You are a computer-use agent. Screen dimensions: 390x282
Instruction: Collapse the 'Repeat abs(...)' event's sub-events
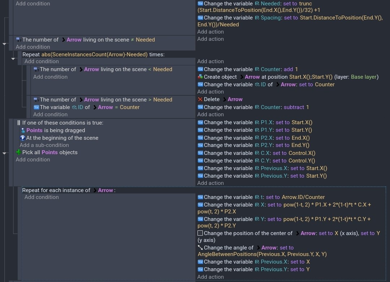[x=13, y=59]
